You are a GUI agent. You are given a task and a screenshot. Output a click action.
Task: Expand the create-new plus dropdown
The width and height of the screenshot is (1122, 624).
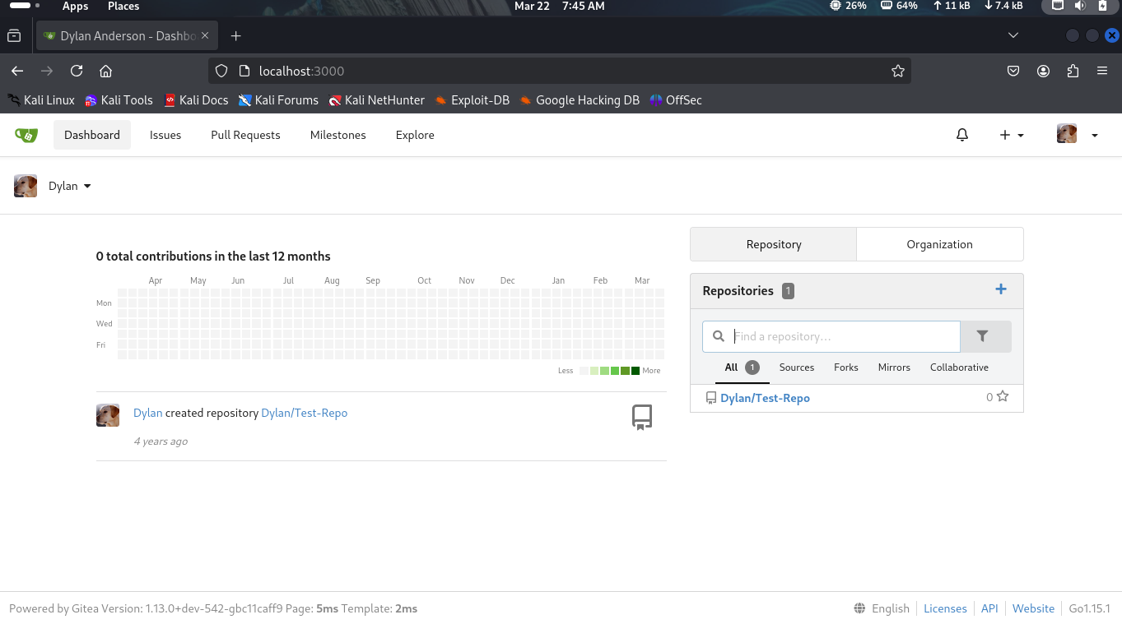pyautogui.click(x=1011, y=135)
